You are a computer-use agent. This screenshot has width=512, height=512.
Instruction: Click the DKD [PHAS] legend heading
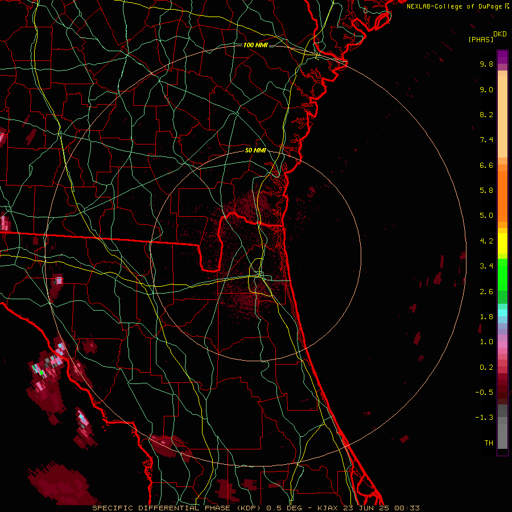(x=487, y=36)
